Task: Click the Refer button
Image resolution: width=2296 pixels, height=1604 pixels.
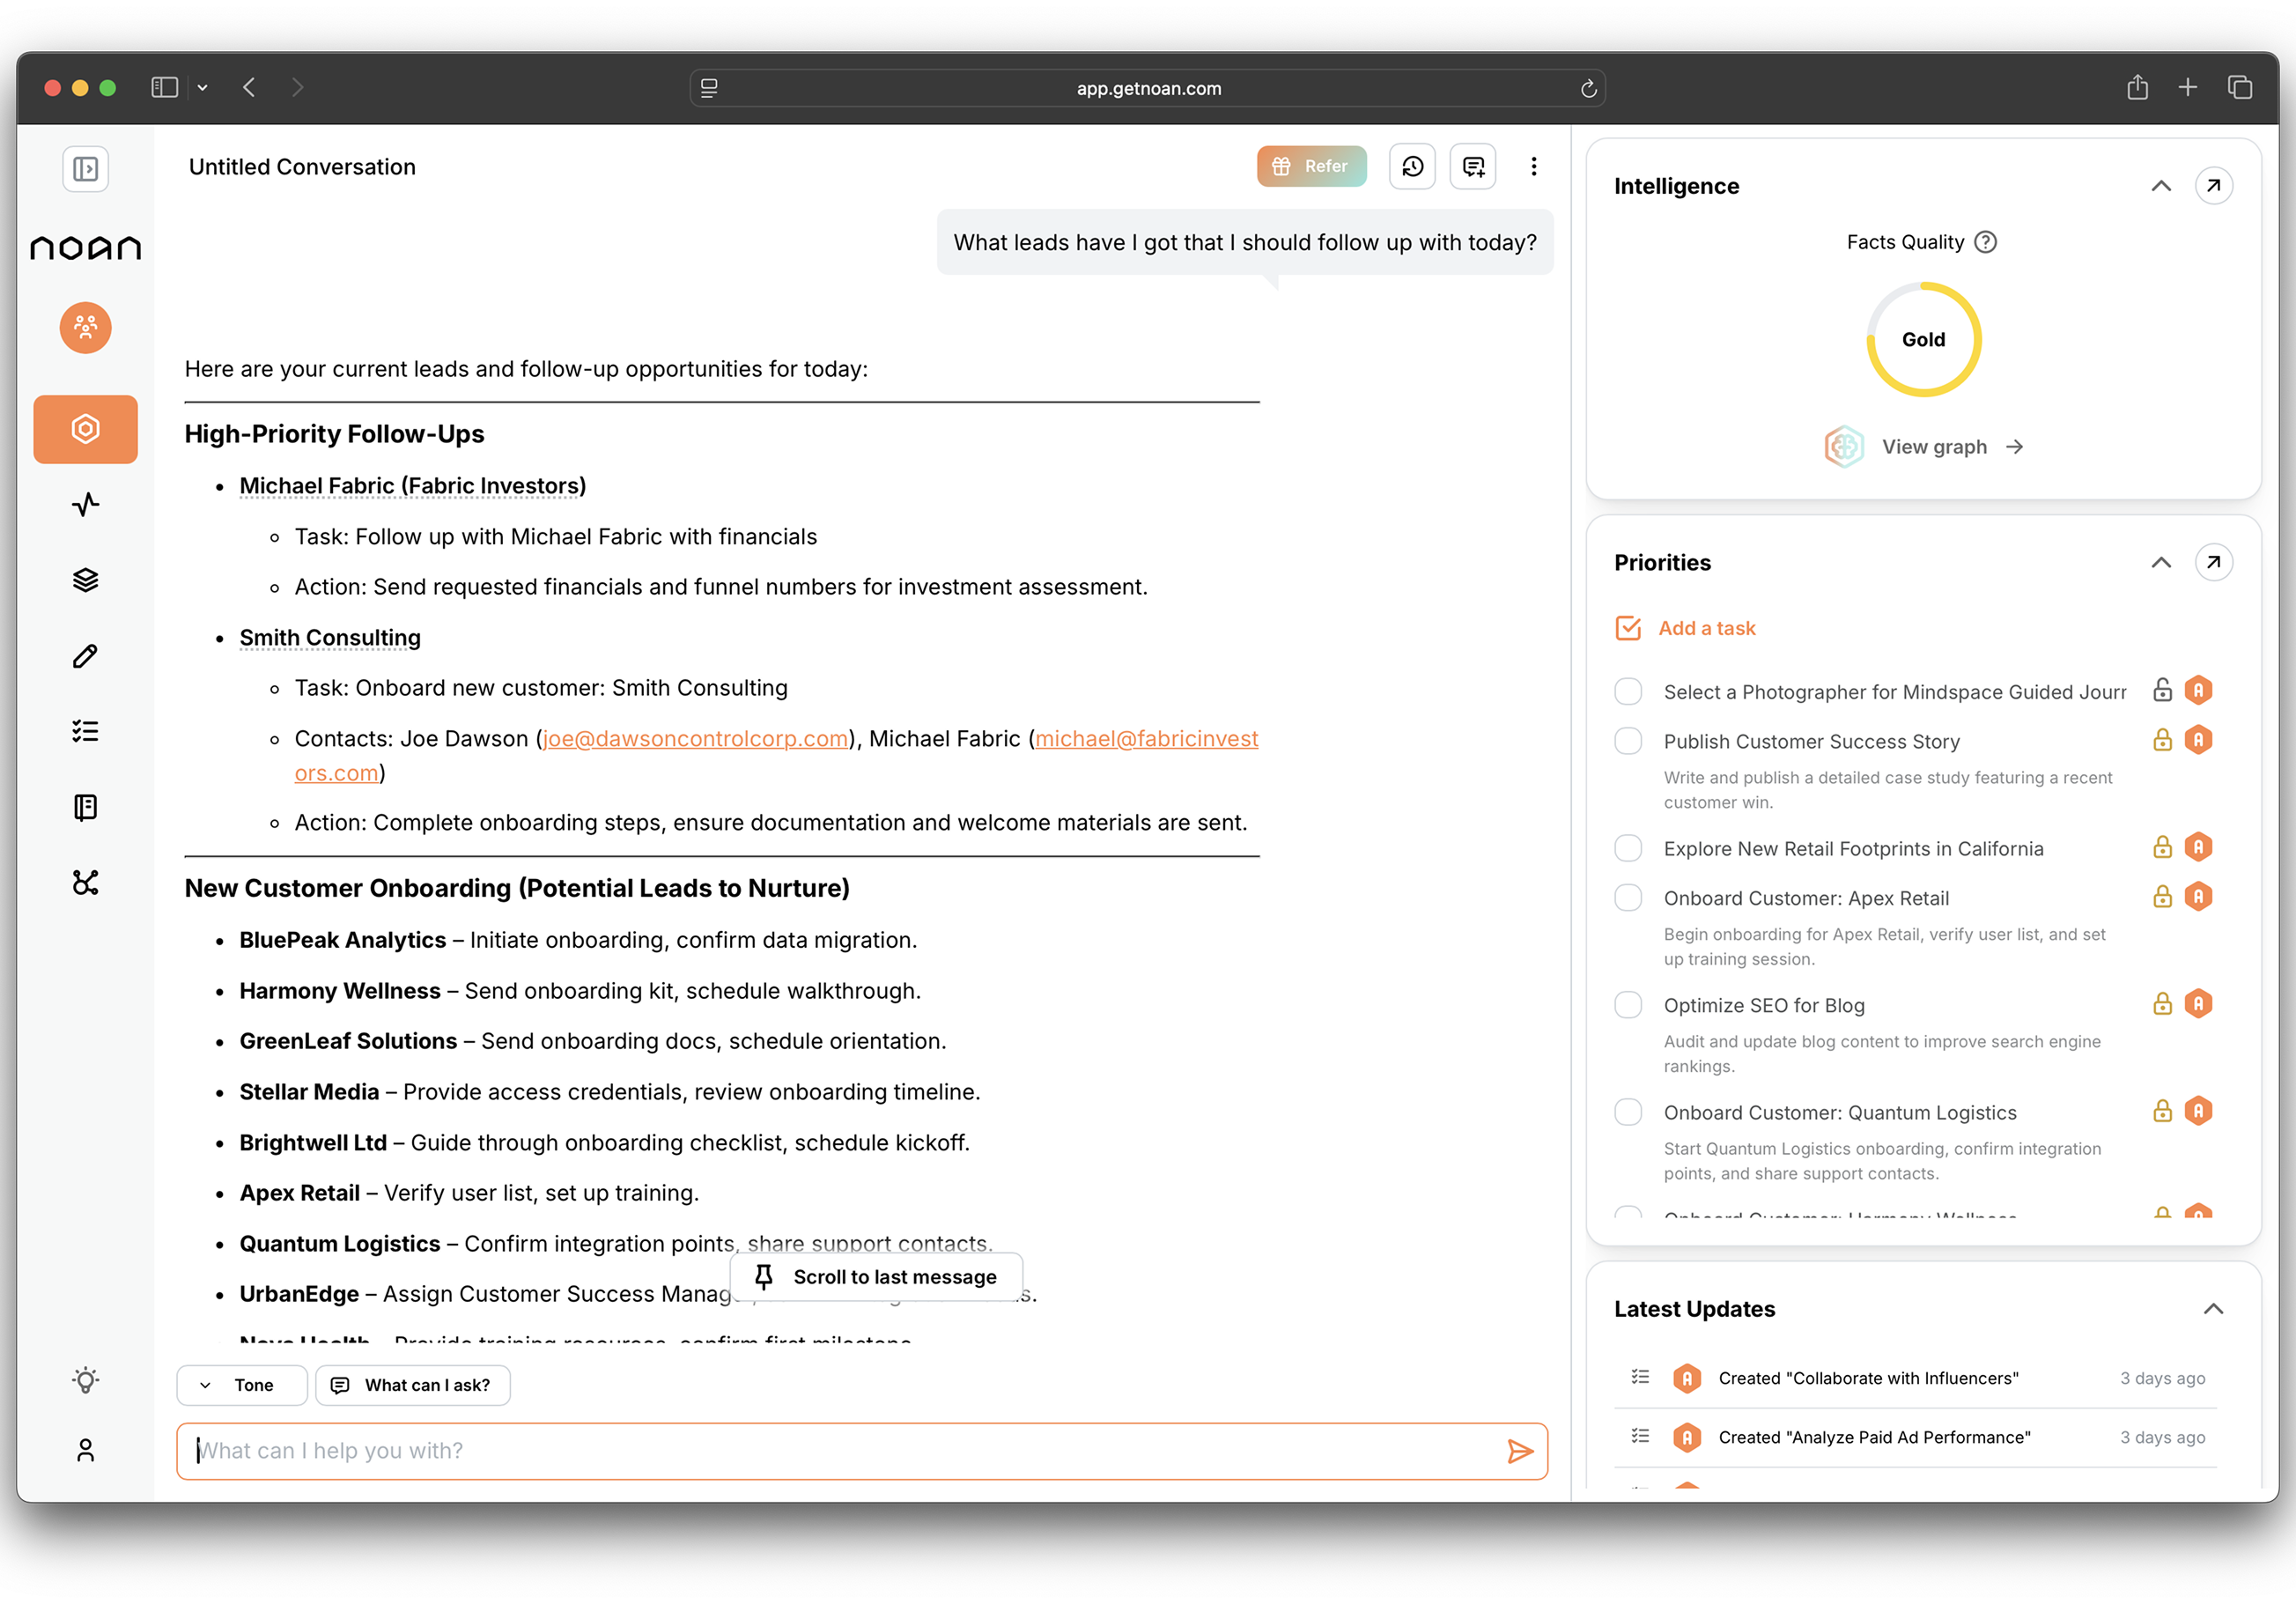Action: [1311, 166]
